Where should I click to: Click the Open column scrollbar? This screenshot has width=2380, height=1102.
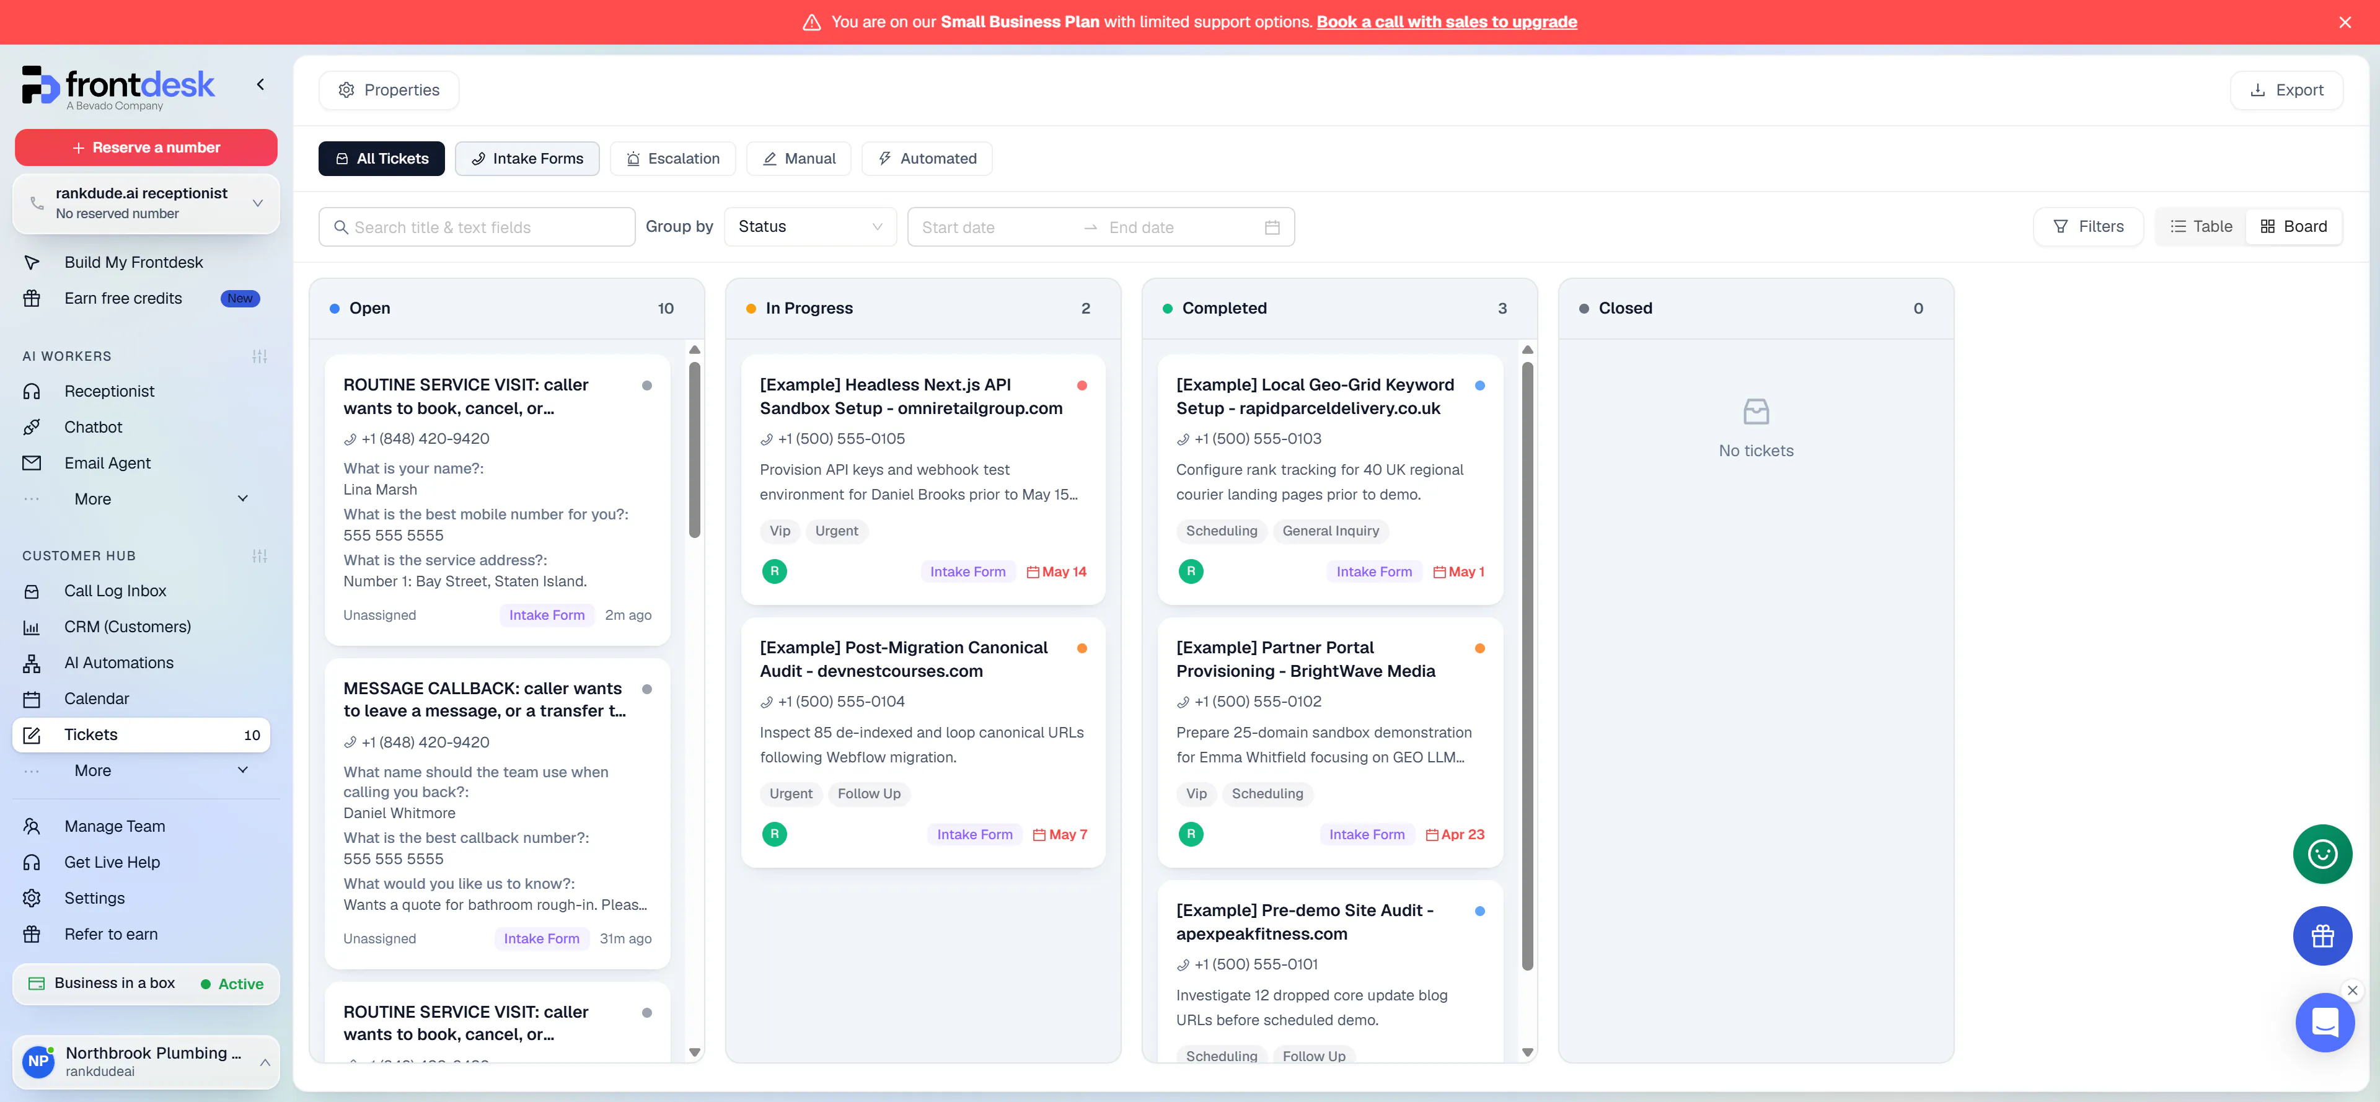click(x=695, y=449)
